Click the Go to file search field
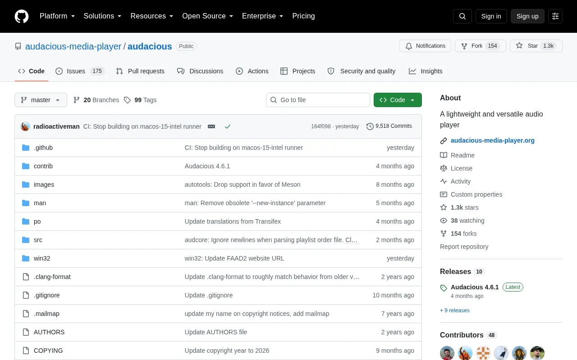The height and width of the screenshot is (360, 577). coord(318,100)
